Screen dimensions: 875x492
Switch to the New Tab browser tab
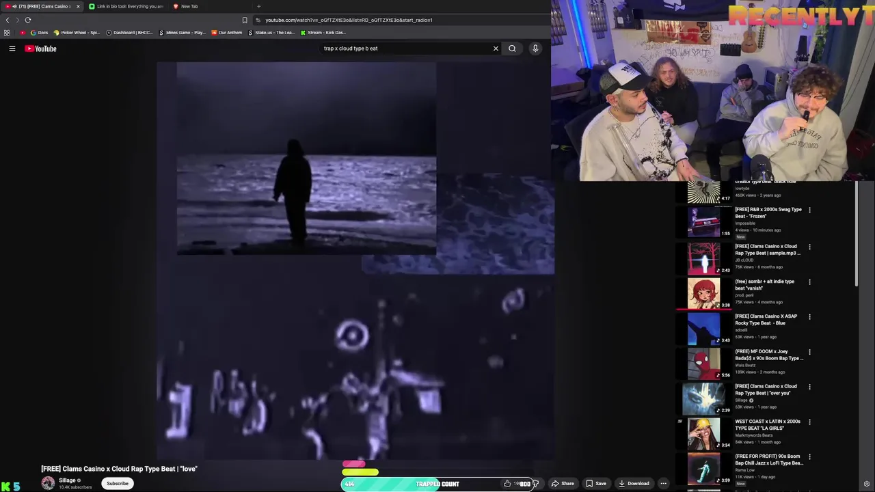pyautogui.click(x=186, y=6)
